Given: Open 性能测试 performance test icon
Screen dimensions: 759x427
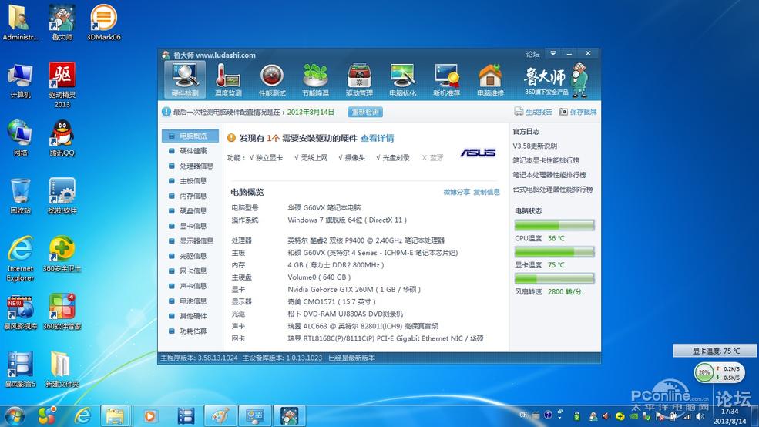Looking at the screenshot, I should (272, 80).
